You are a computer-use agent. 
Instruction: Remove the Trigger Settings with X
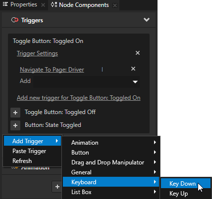click(x=138, y=53)
